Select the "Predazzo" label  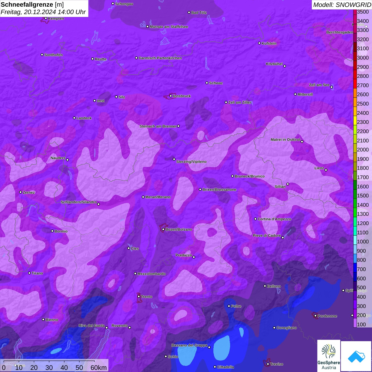coord(184,255)
